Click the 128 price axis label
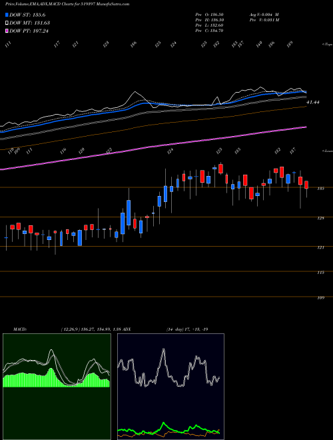 321,218
